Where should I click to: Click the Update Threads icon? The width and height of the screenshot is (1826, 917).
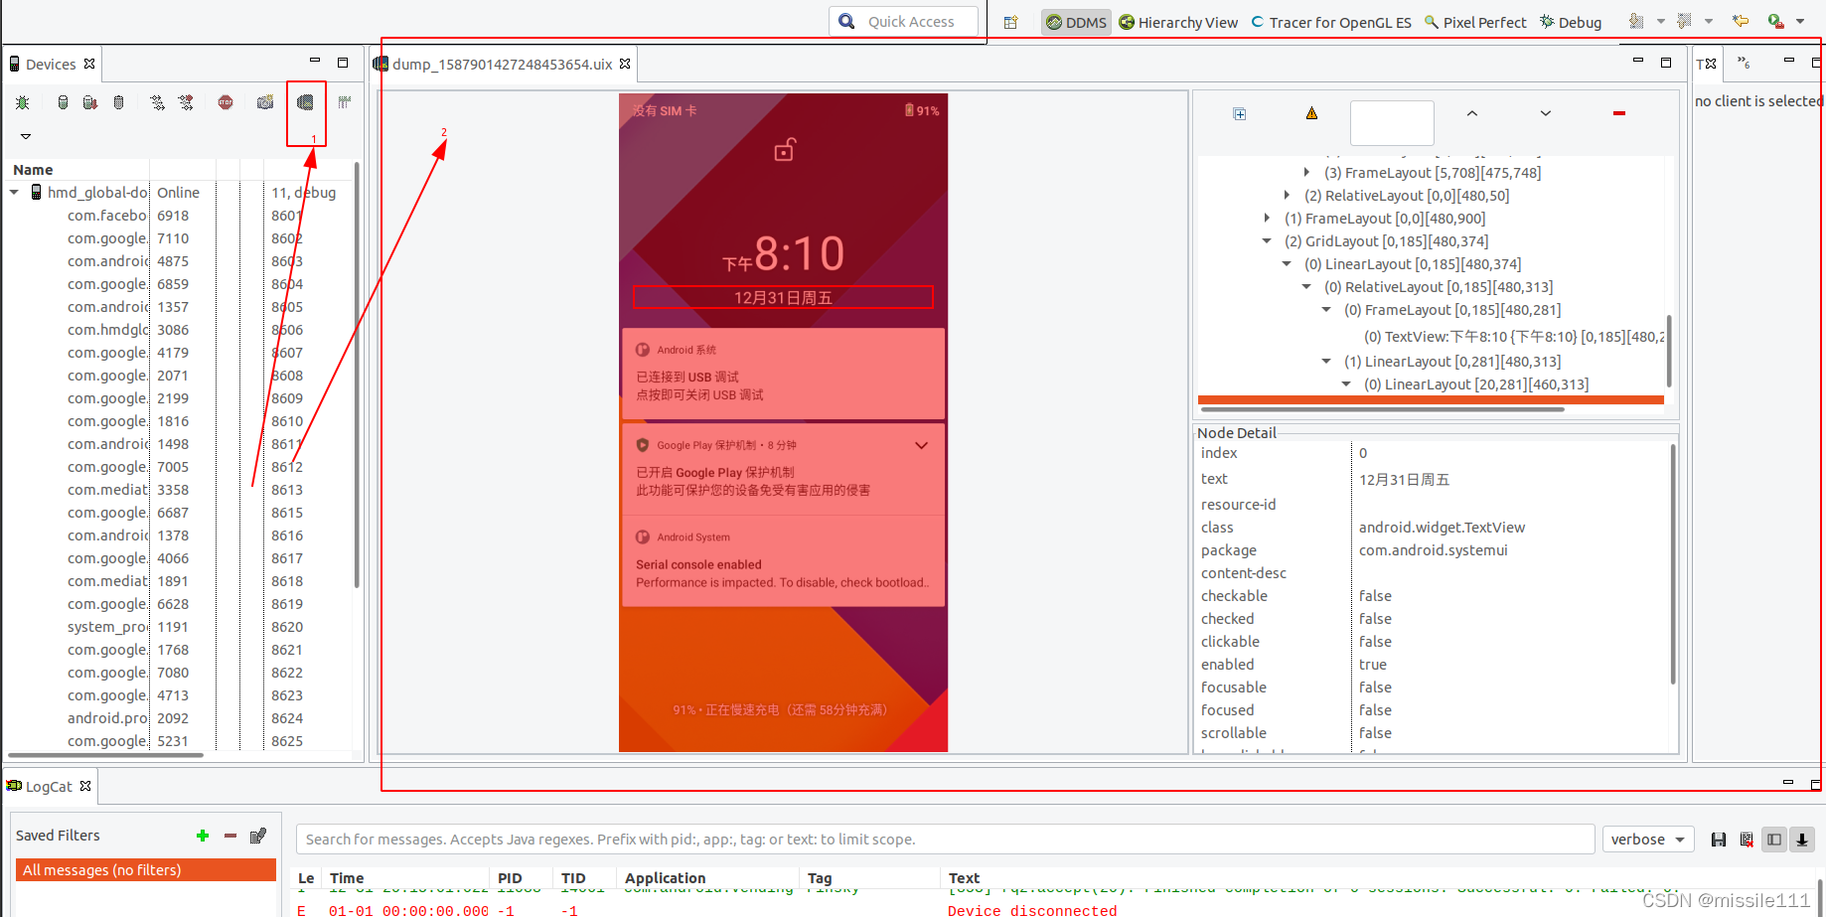click(156, 102)
